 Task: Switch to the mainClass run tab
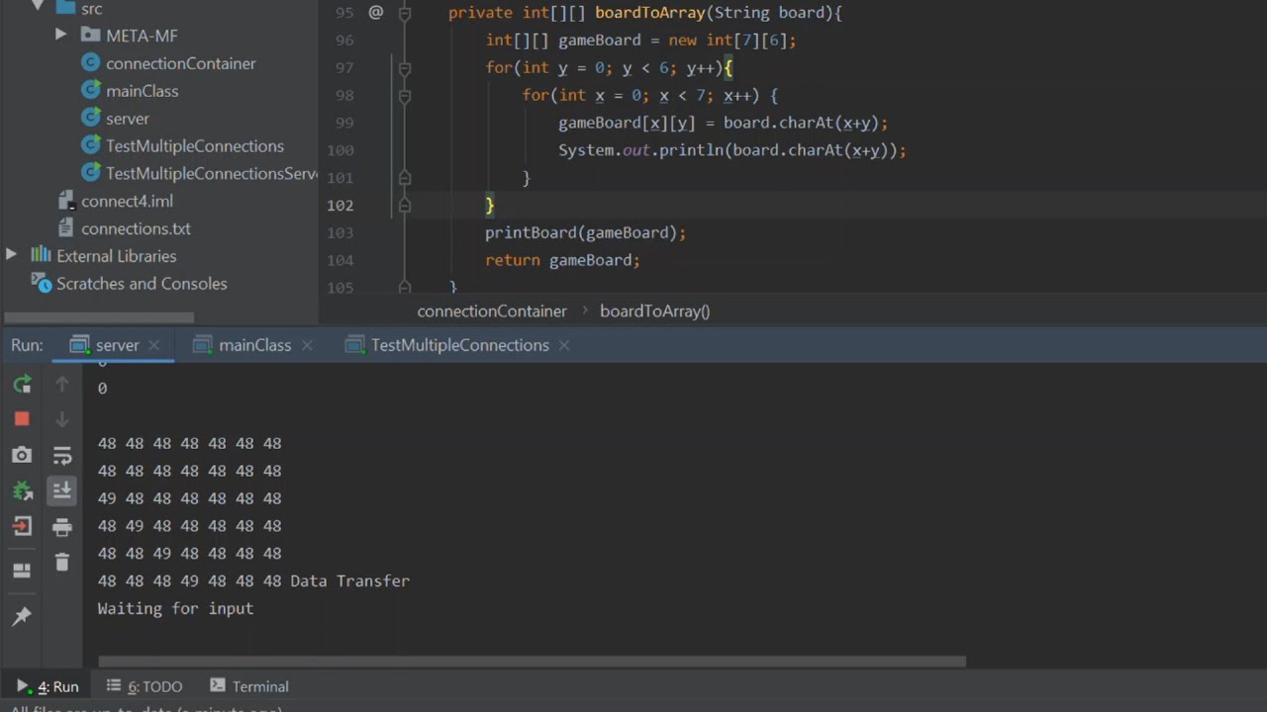tap(254, 345)
